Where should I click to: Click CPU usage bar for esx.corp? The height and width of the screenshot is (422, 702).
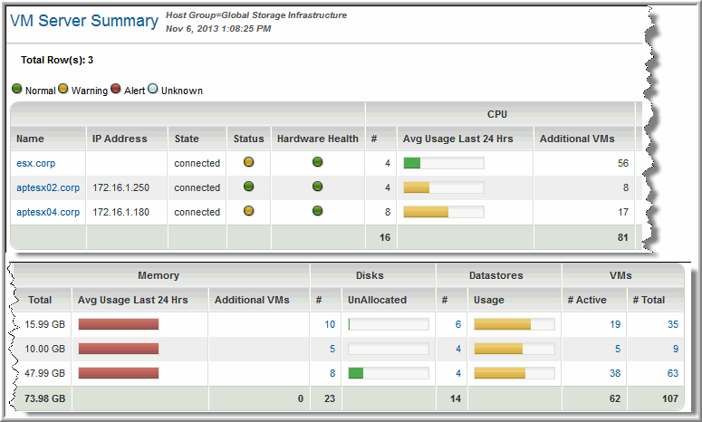point(443,163)
